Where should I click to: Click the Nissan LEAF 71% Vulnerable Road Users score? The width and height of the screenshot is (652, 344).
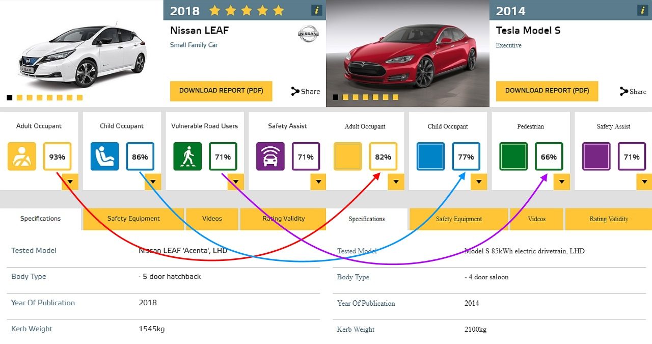223,156
